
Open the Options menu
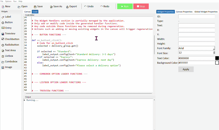[8, 1]
